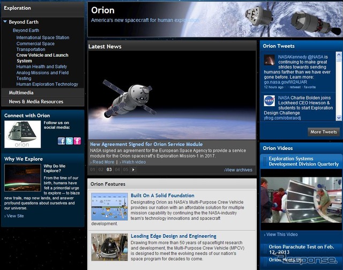Click the Why Do We Explore? heading
The width and height of the screenshot is (343, 270).
55,168
